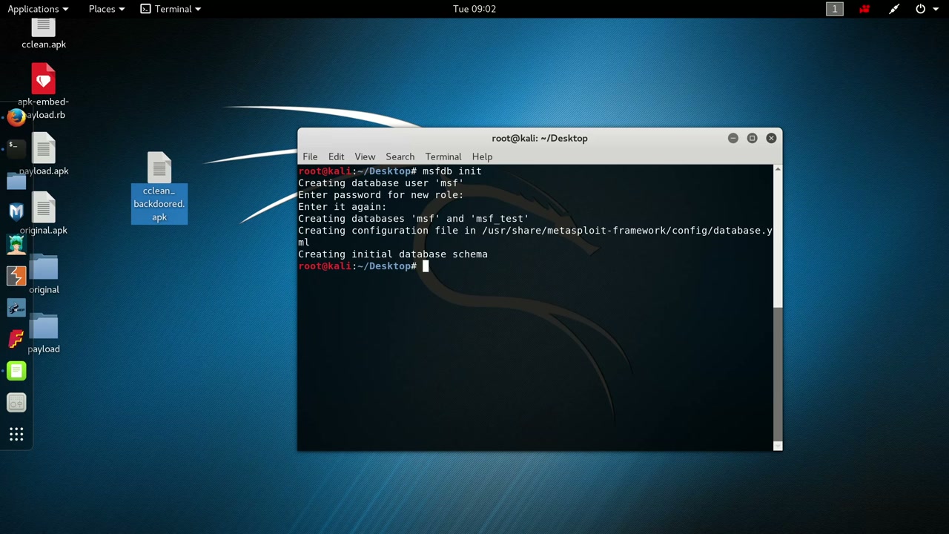Close the terminal window
Screen dimensions: 949x534
pos(771,138)
